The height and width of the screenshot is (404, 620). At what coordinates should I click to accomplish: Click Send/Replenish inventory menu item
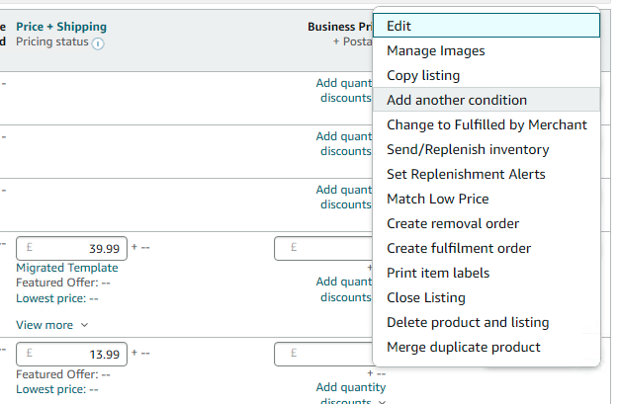(x=468, y=149)
